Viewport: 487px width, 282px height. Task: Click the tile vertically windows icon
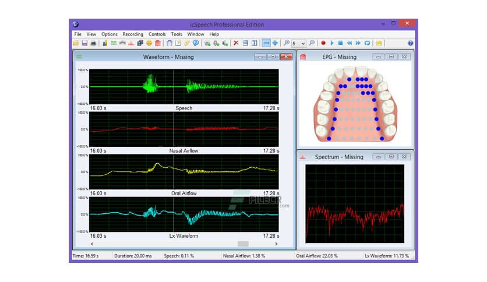255,43
